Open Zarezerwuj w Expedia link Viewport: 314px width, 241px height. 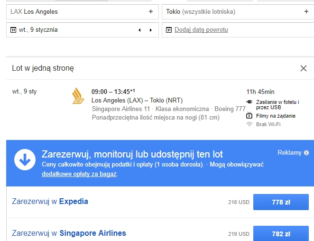pos(50,201)
